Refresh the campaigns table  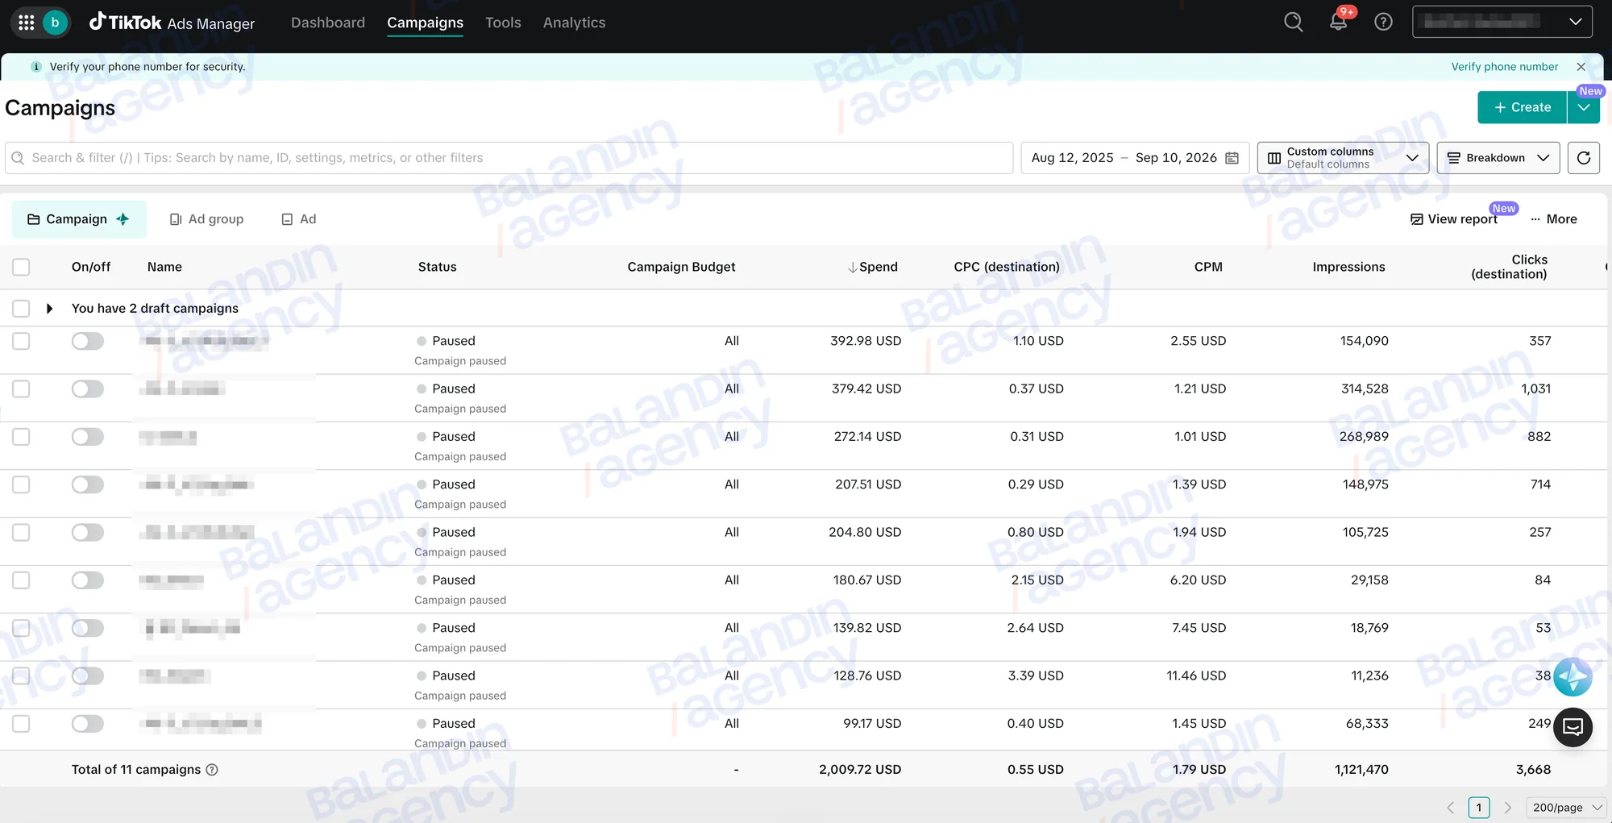(1584, 158)
